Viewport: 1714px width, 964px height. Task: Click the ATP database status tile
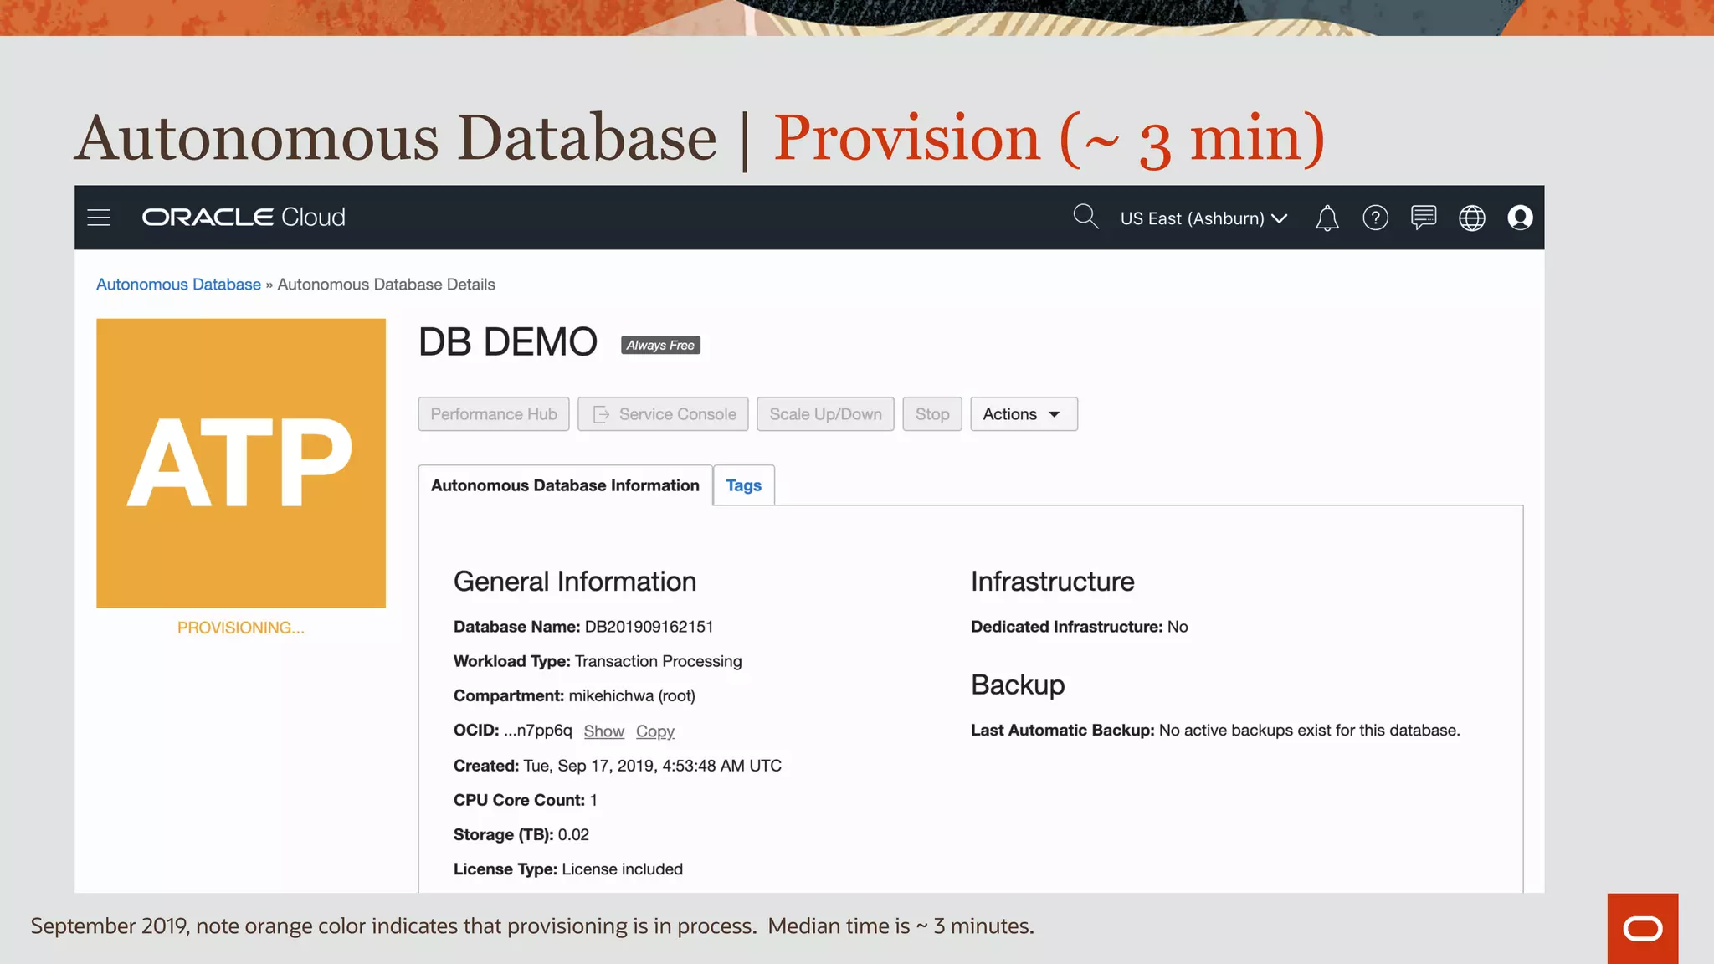click(x=241, y=463)
